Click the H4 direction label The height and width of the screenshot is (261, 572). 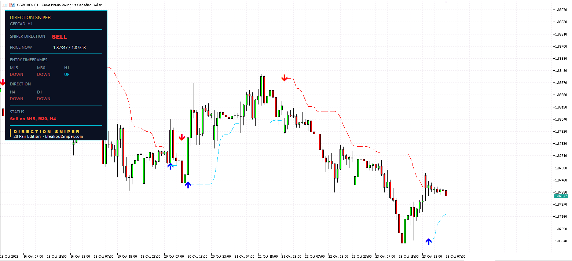pyautogui.click(x=12, y=92)
